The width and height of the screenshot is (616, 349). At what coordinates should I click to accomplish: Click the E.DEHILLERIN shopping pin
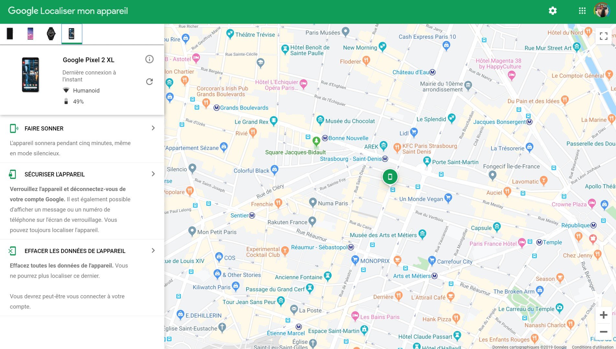pos(181,314)
